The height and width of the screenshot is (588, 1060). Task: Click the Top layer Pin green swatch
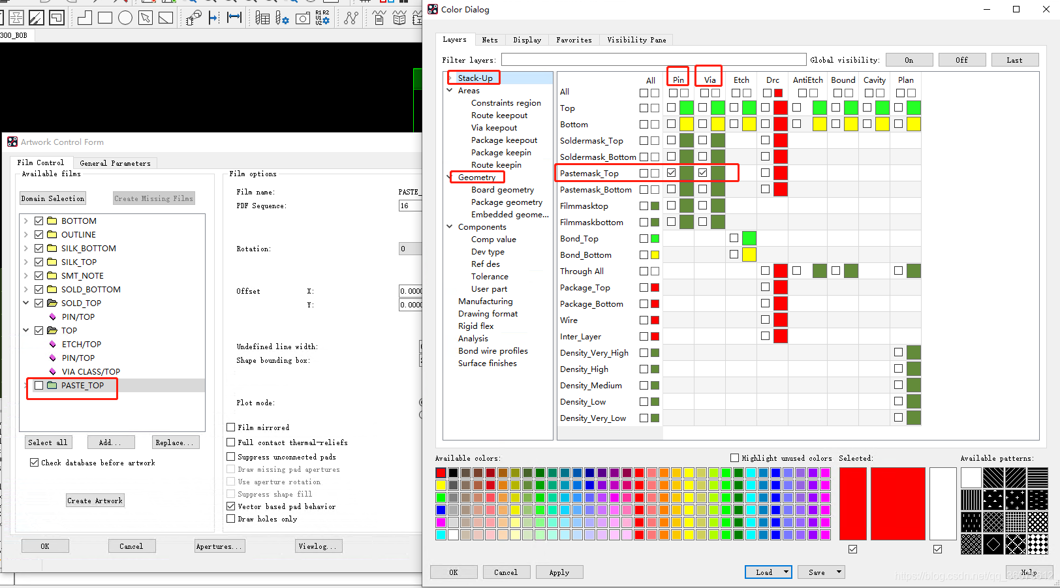tap(686, 108)
